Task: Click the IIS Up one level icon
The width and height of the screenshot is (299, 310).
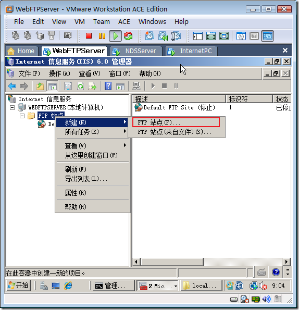Action: click(x=40, y=86)
